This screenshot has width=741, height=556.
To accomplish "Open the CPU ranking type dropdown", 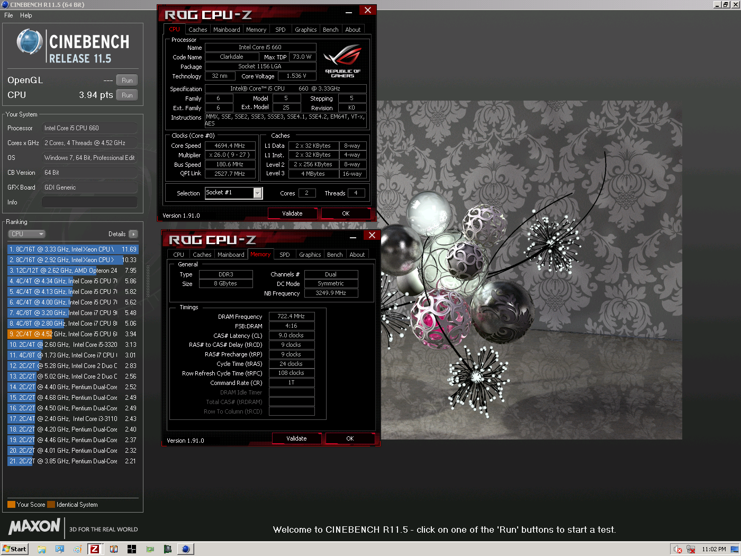I will [x=26, y=234].
